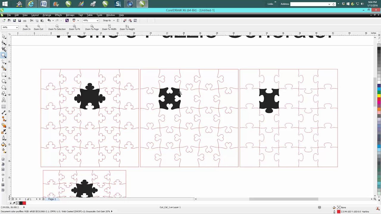Open the Table menu
This screenshot has height=214, width=381.
point(90,15)
